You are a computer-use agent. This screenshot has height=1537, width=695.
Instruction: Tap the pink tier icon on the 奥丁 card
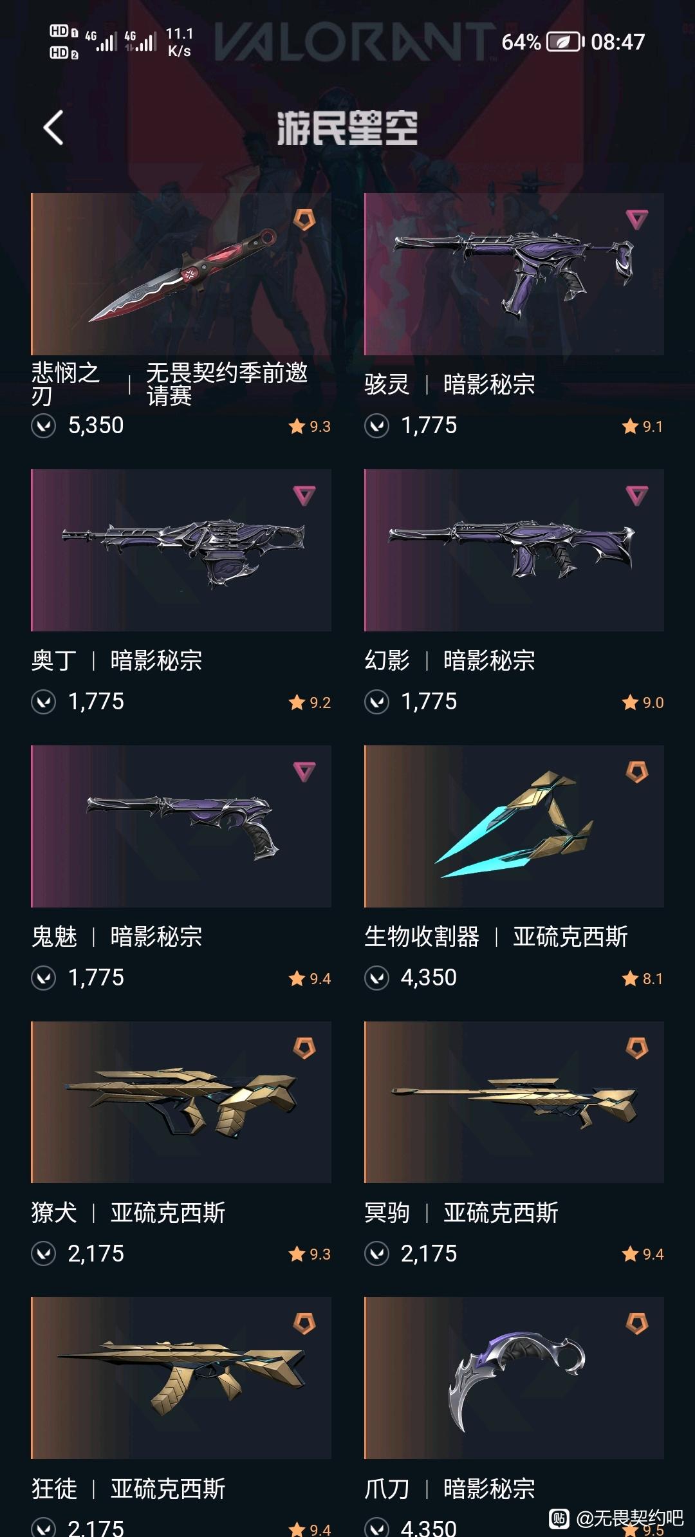pyautogui.click(x=304, y=496)
